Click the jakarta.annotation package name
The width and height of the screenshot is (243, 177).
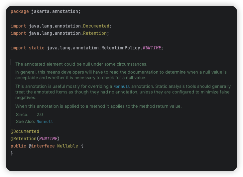click(x=55, y=12)
